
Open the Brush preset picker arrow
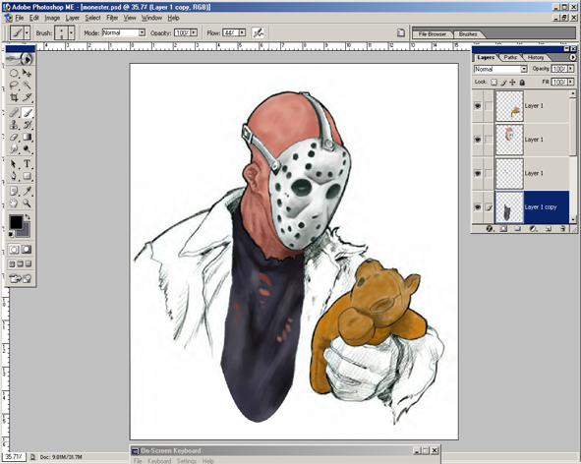pos(71,32)
